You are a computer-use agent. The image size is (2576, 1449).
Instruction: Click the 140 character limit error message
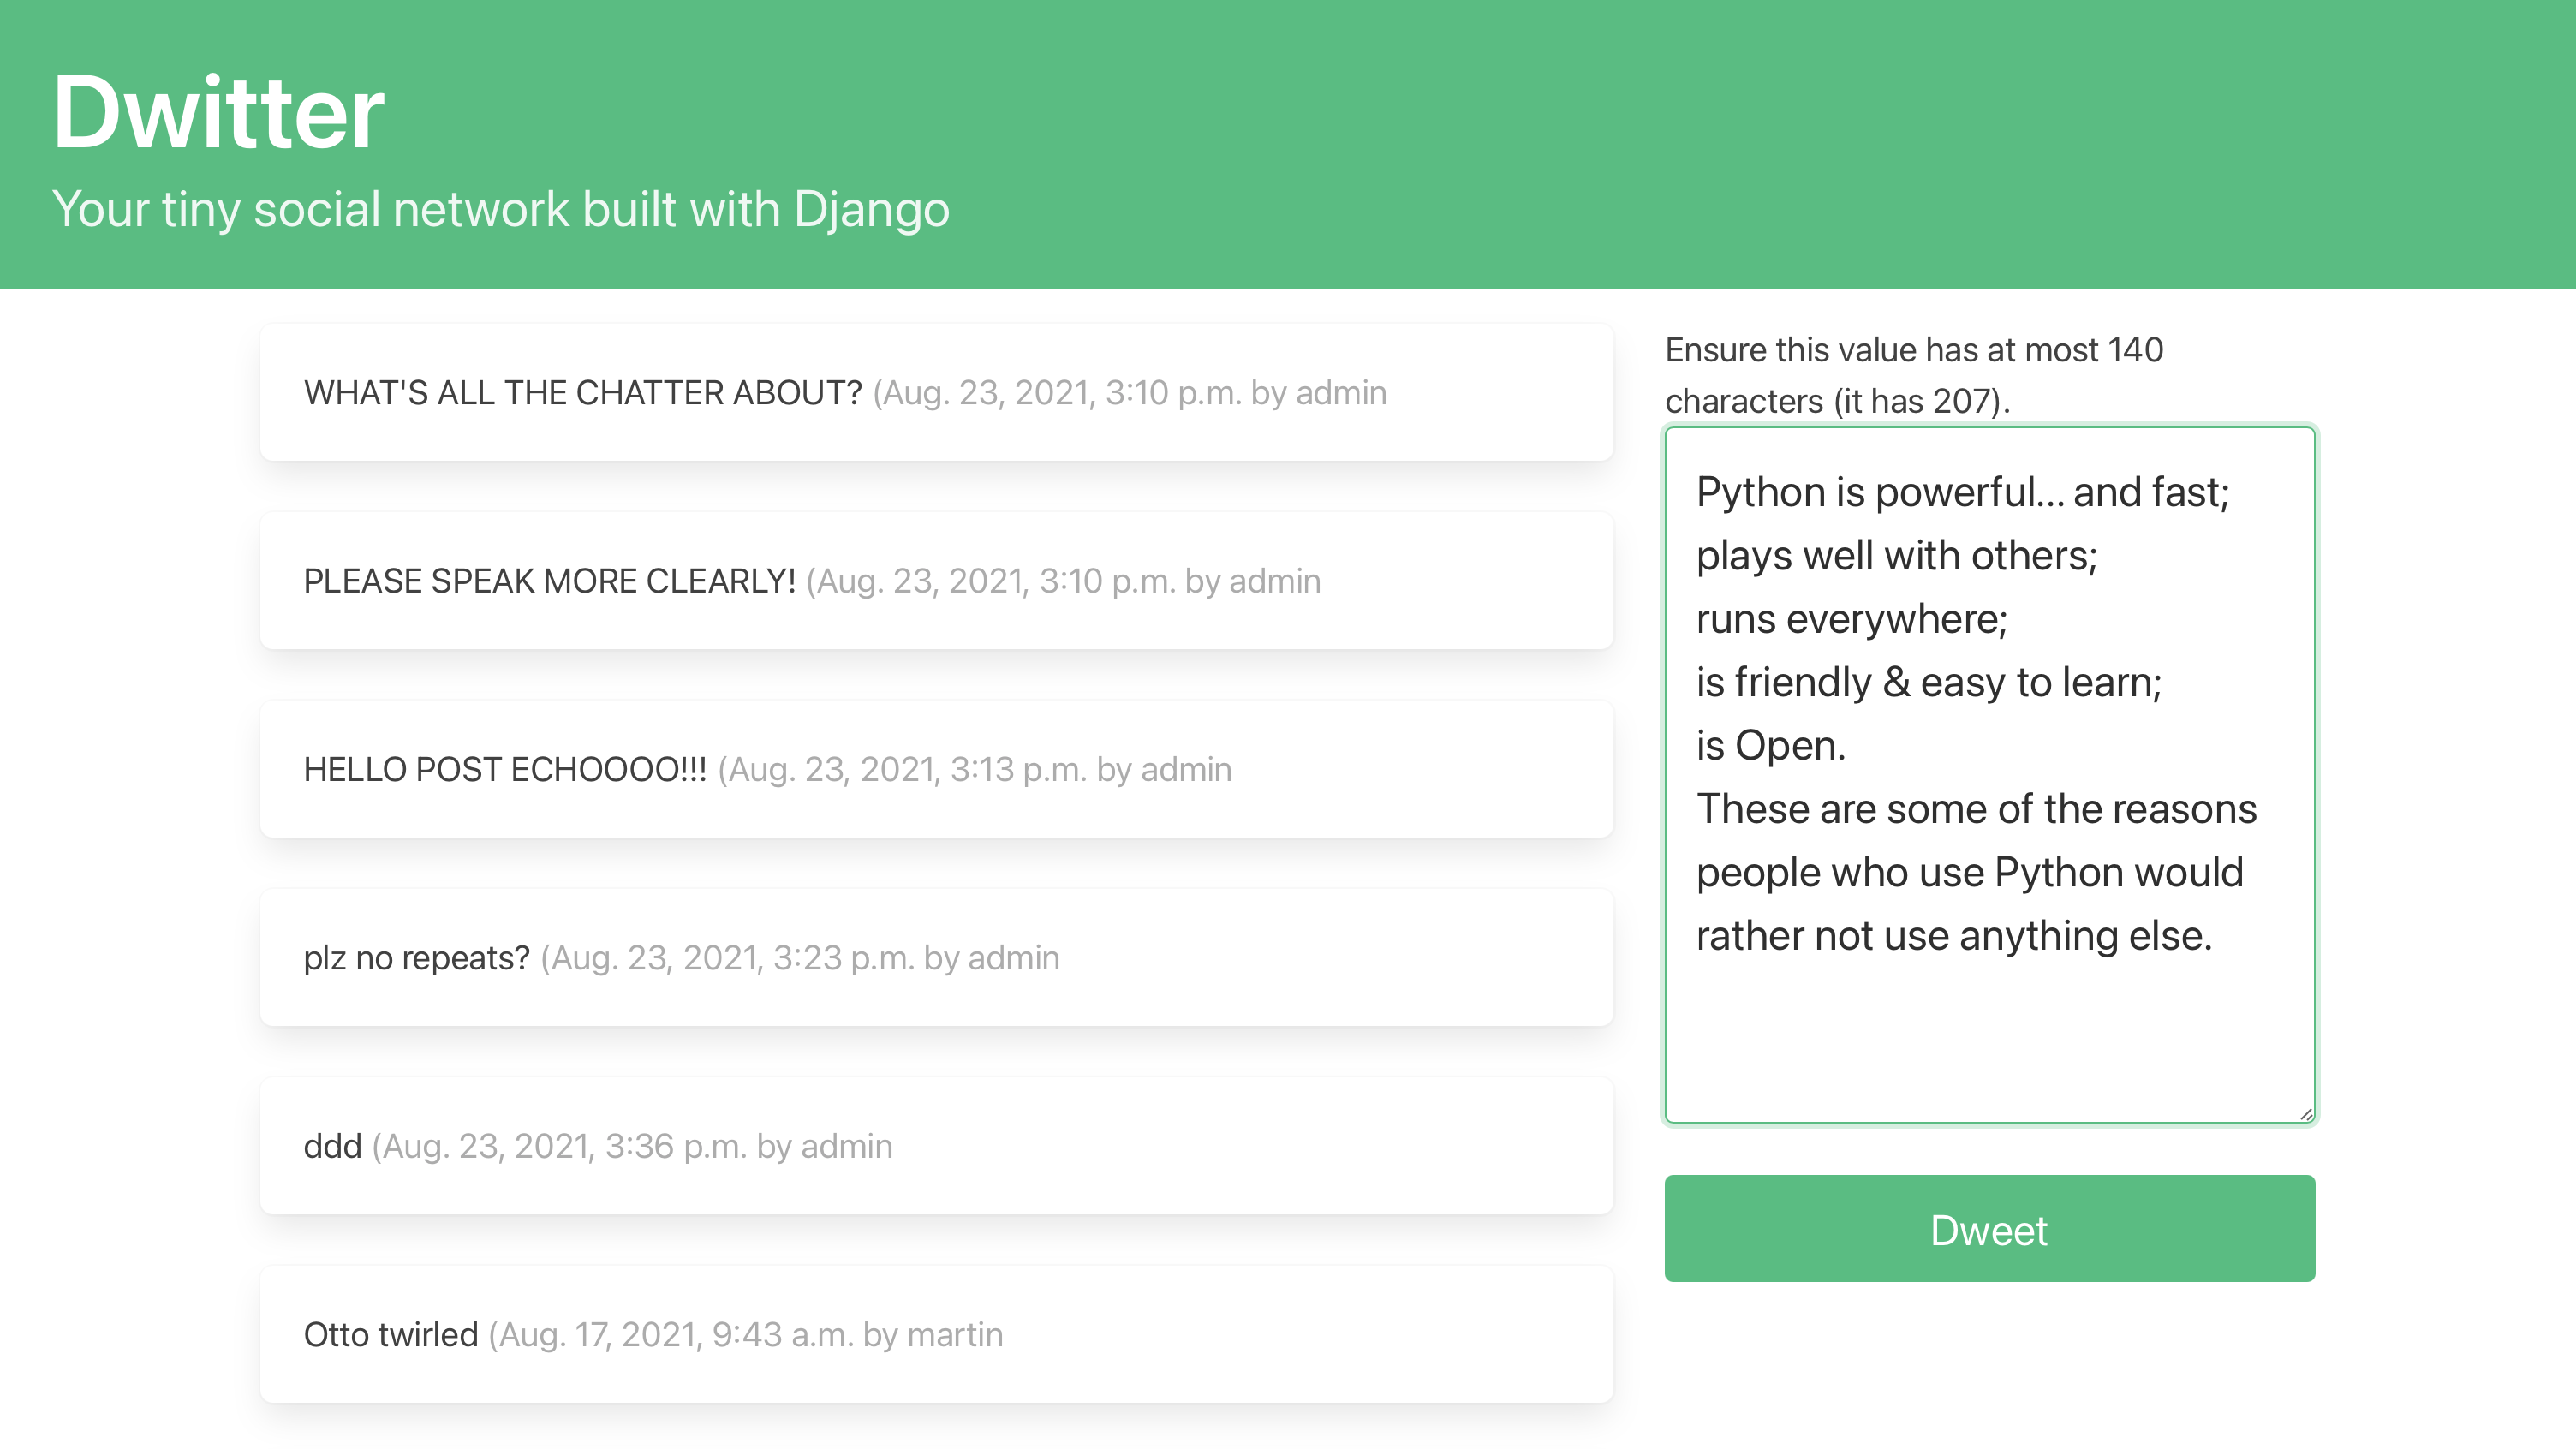click(x=1913, y=375)
